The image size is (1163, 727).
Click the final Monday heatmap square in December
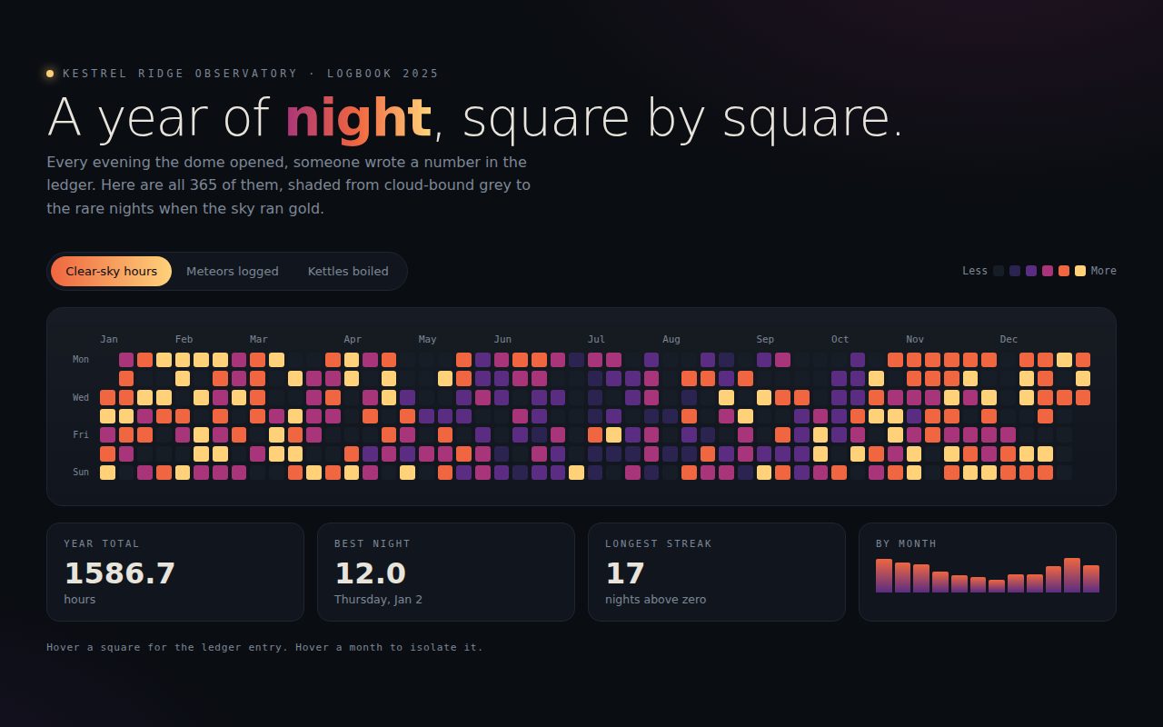click(1083, 360)
